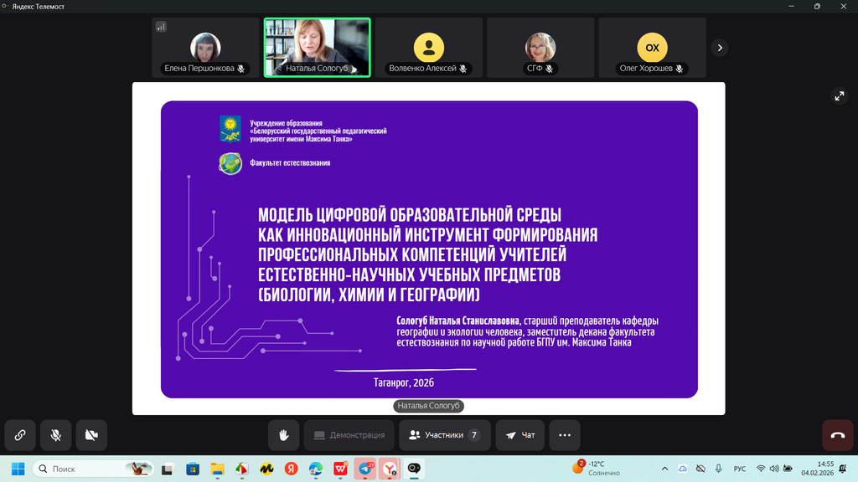858x482 pixels.
Task: End the call with red hang-up button
Action: [x=837, y=435]
